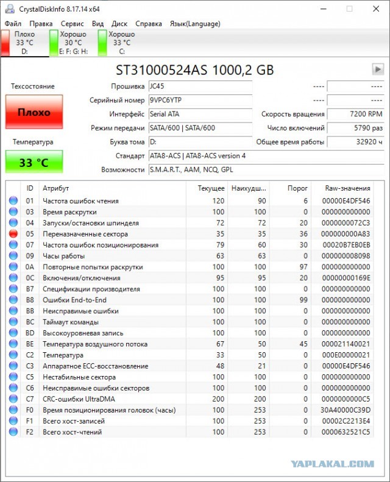Viewport: 390px width, 482px height.
Task: Open the Файл menu
Action: tap(13, 24)
